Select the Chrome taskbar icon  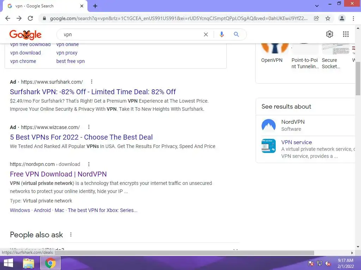point(50,263)
